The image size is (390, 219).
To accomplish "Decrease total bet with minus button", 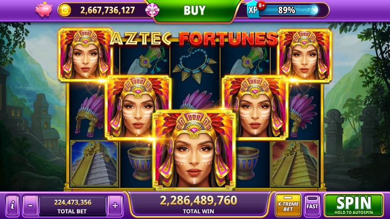I will point(30,206).
